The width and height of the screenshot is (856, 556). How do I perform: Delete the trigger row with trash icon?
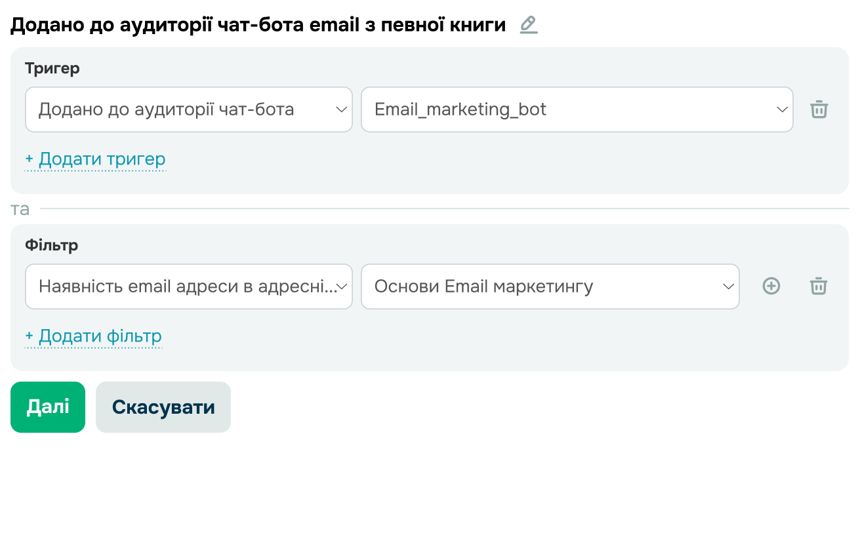pos(819,109)
